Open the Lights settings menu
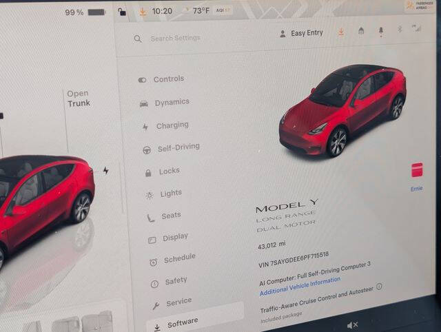The width and height of the screenshot is (441, 332). pyautogui.click(x=164, y=194)
